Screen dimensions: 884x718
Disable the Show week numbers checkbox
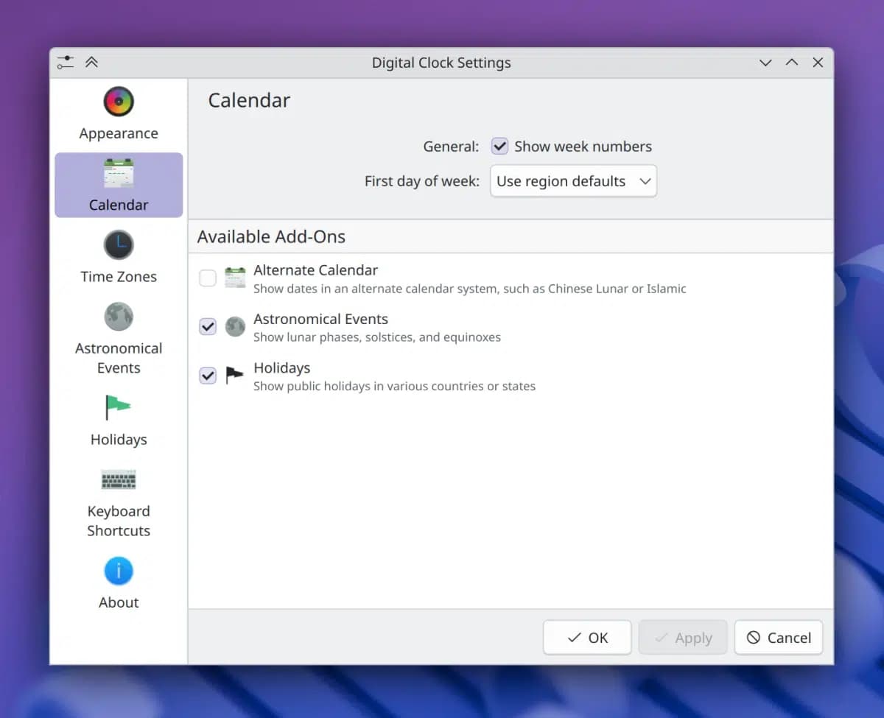click(500, 147)
